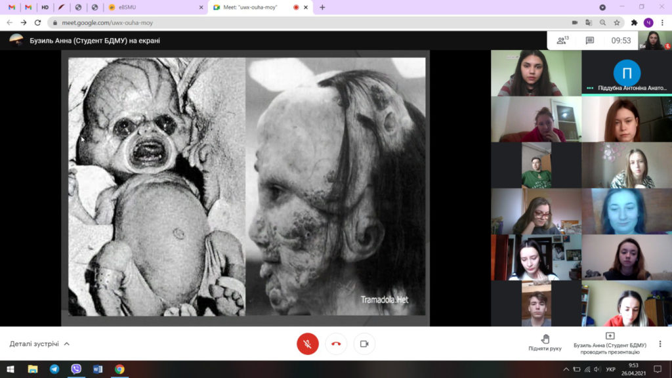Unmute the microphone in Meet
Viewport: 672px width, 378px height.
tap(307, 343)
